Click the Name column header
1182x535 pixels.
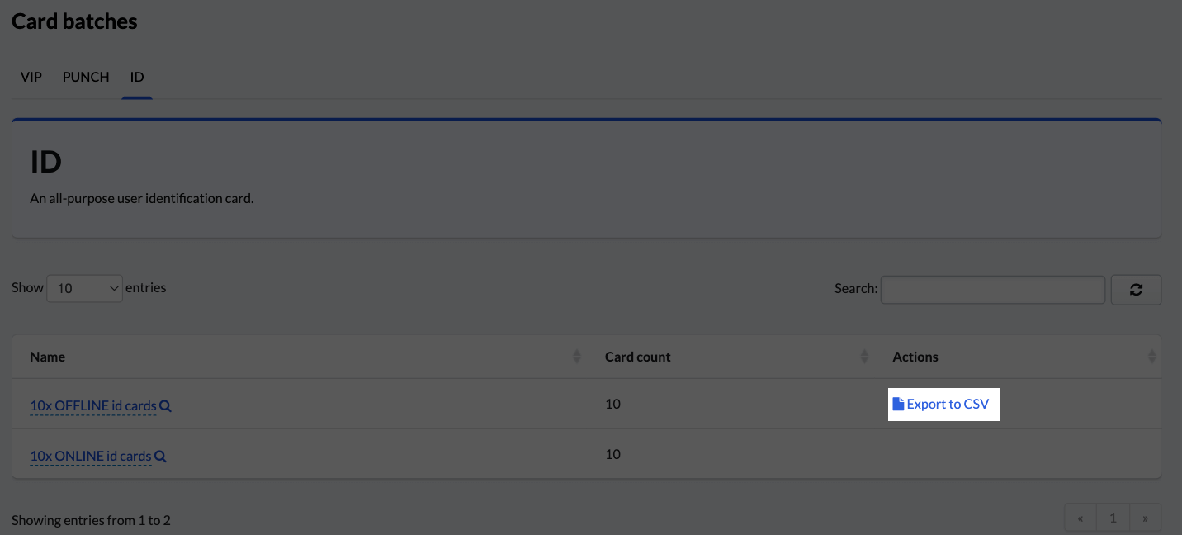(x=47, y=356)
